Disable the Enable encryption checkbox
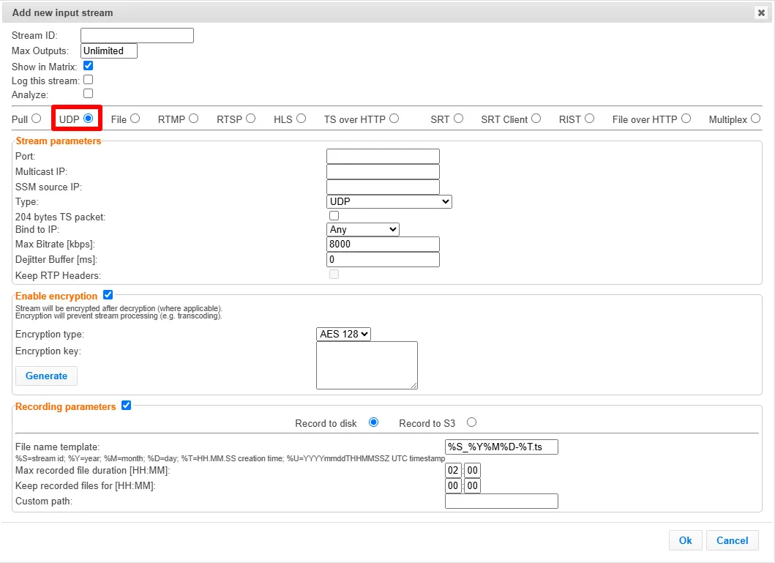Screen dimensions: 775x563 (x=108, y=295)
